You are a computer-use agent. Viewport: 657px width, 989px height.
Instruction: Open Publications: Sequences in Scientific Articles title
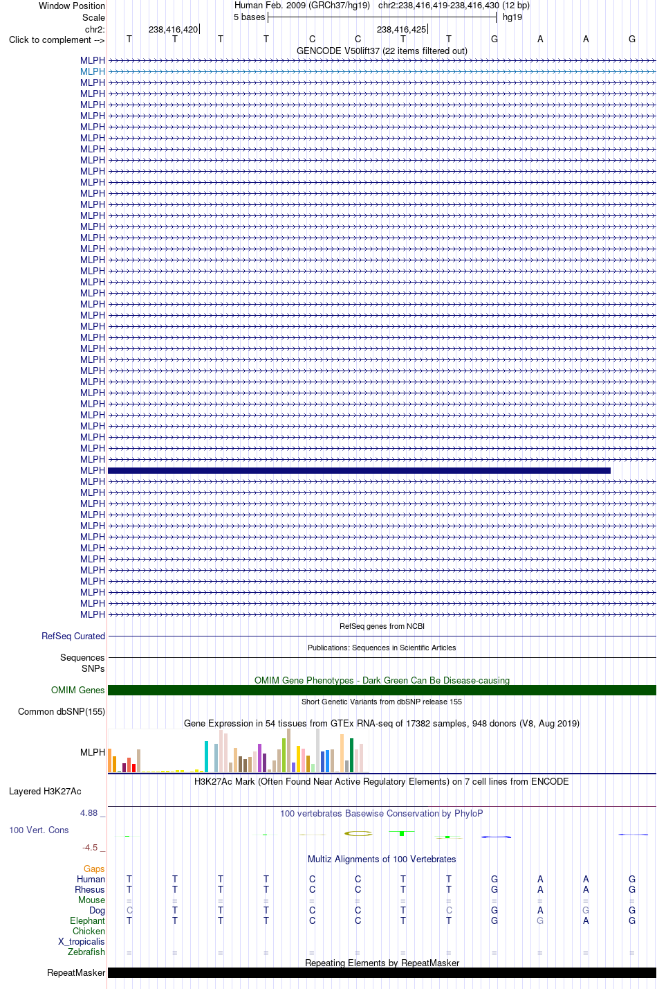382,648
